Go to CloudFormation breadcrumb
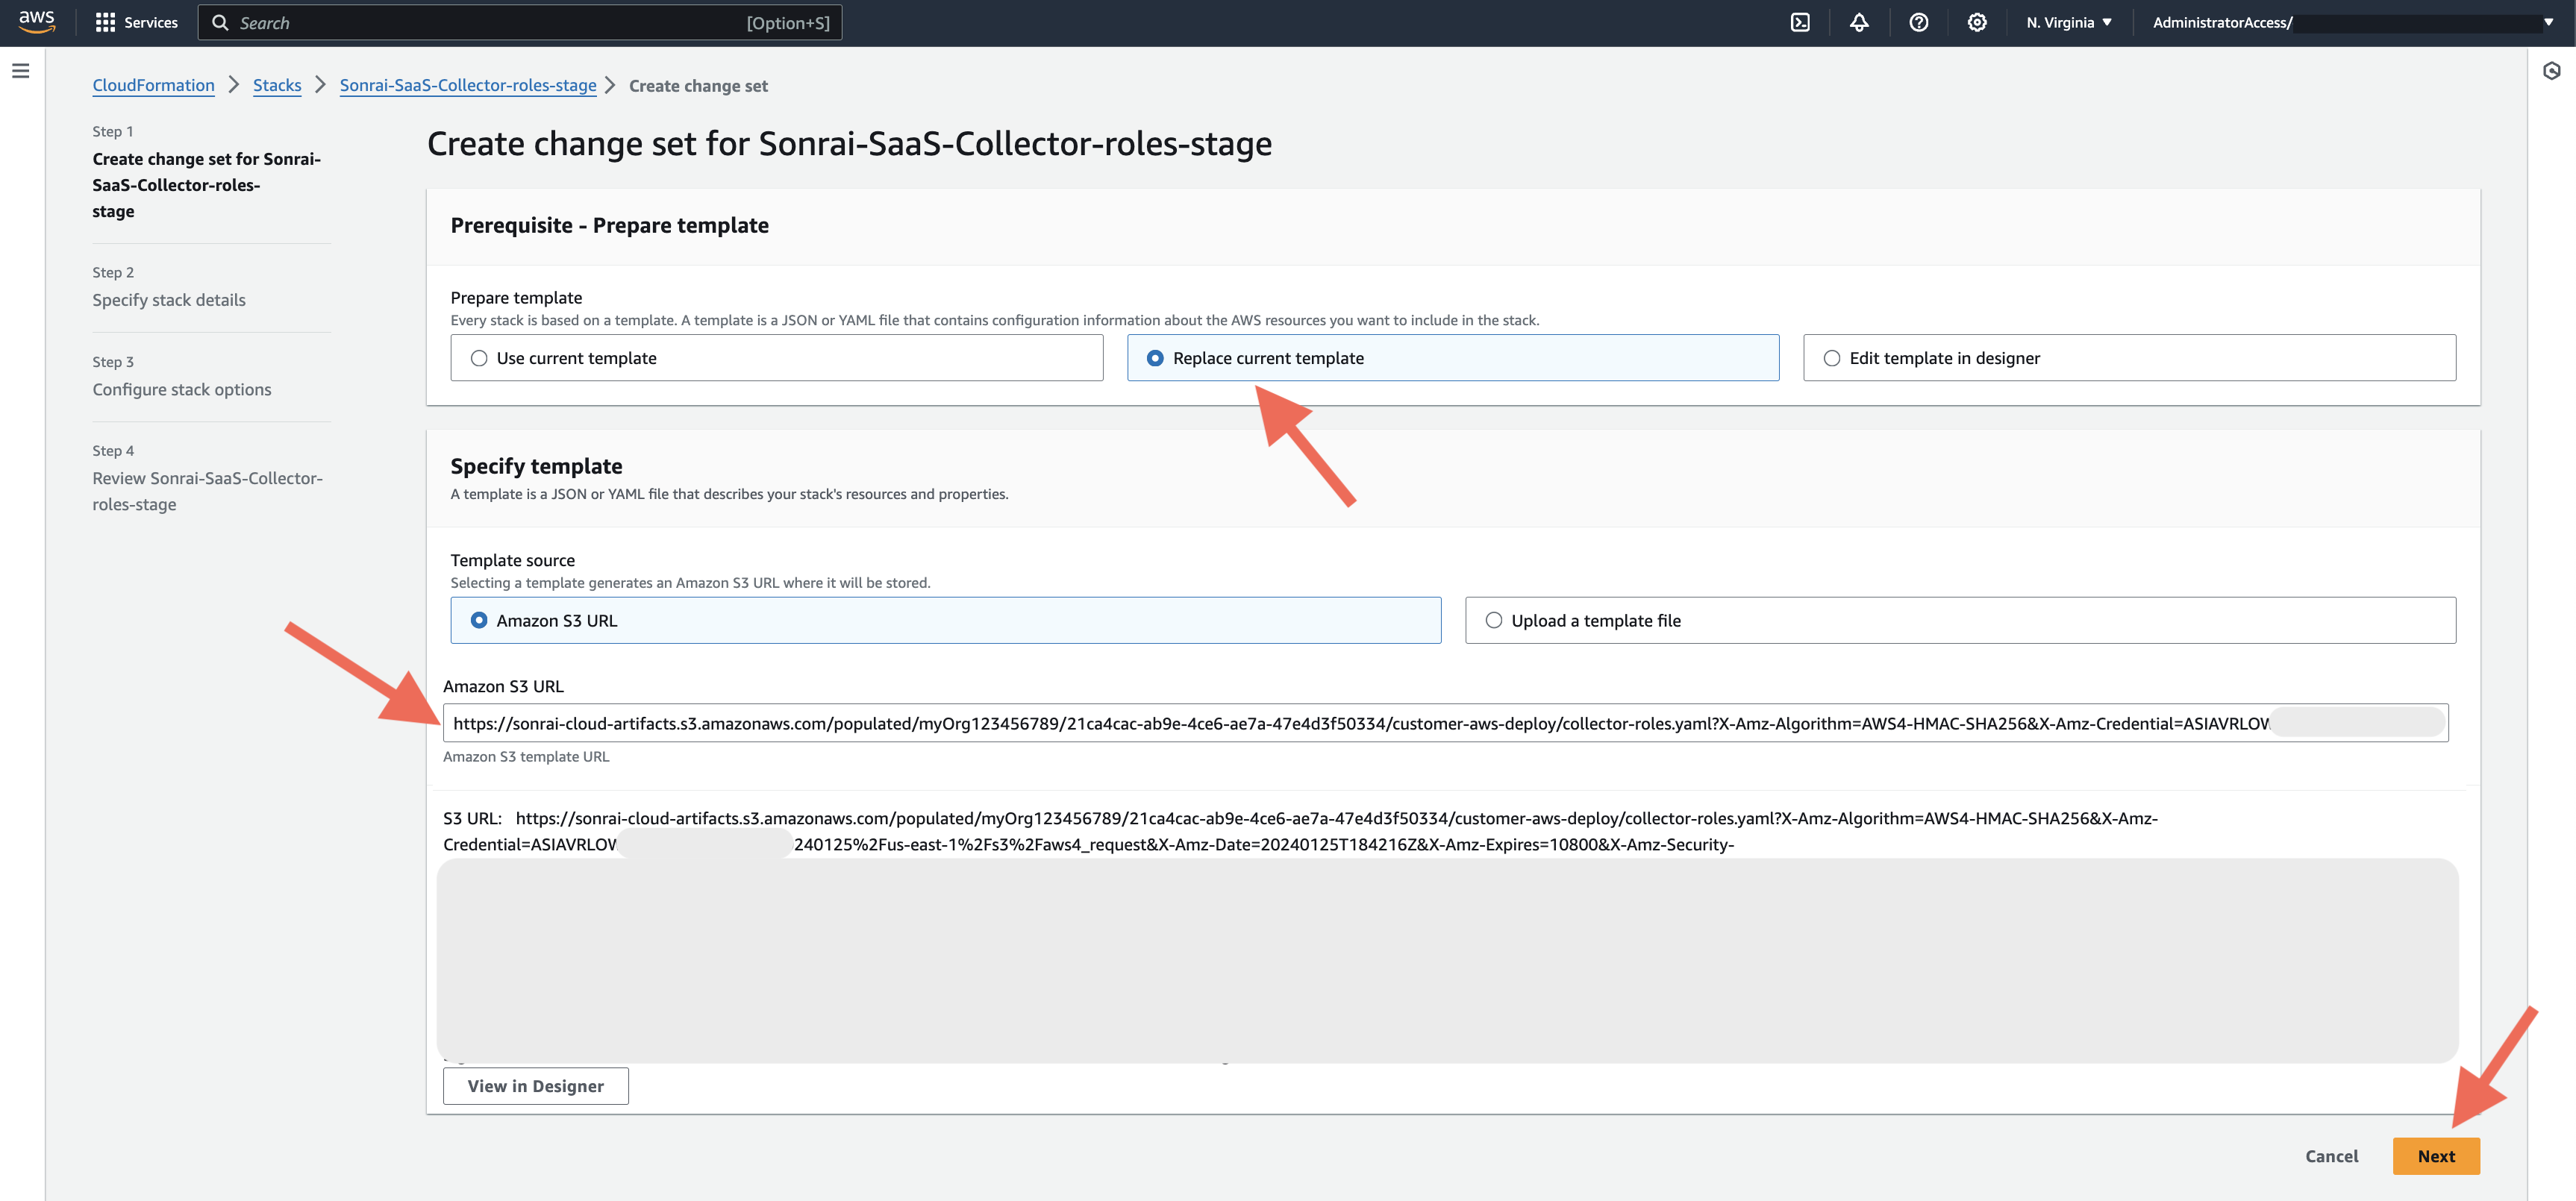Image resolution: width=2576 pixels, height=1201 pixels. coord(153,85)
